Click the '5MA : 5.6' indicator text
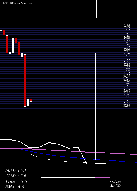This screenshot has height=191, width=137. click(15, 187)
